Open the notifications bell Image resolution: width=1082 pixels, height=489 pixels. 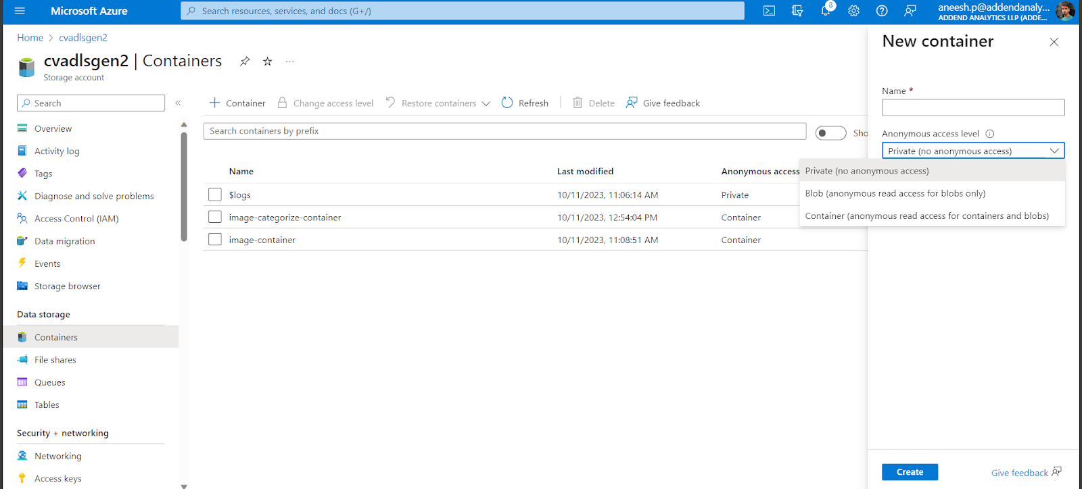[826, 11]
